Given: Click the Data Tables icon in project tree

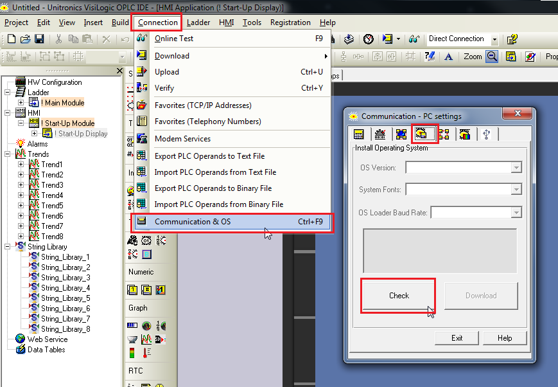Looking at the screenshot, I should (x=21, y=349).
